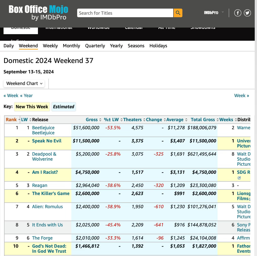
Task: Click the Lionsgate Films distributor link
Action: click(x=244, y=196)
